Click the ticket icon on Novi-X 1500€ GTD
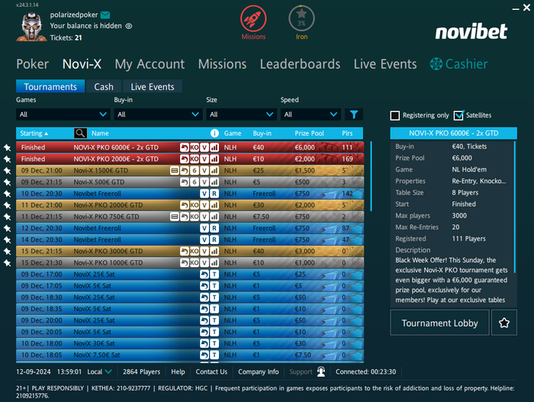The image size is (534, 402). pos(175,171)
